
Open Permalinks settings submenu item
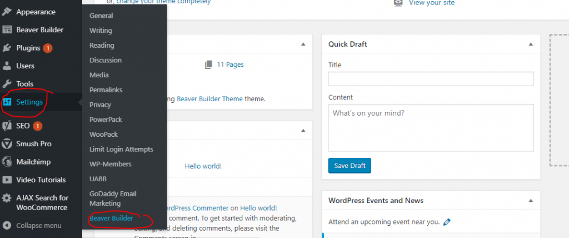[x=106, y=90]
